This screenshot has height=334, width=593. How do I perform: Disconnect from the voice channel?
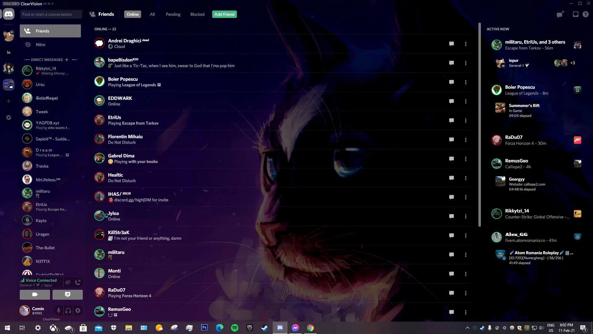click(x=78, y=282)
